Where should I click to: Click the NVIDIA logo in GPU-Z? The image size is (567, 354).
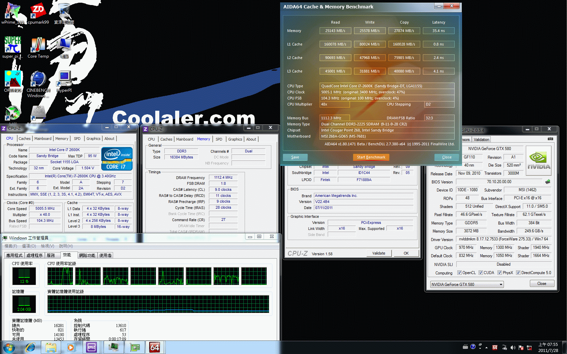[539, 160]
